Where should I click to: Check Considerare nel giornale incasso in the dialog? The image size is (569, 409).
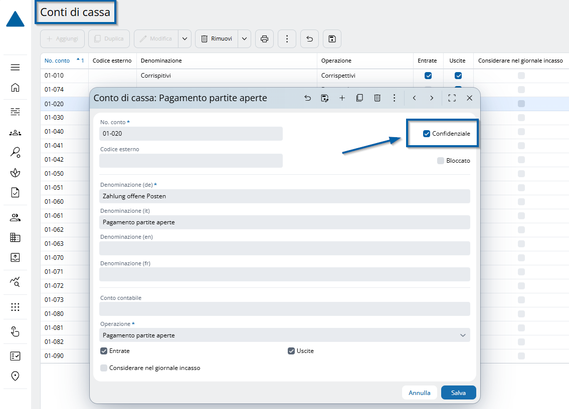point(104,368)
